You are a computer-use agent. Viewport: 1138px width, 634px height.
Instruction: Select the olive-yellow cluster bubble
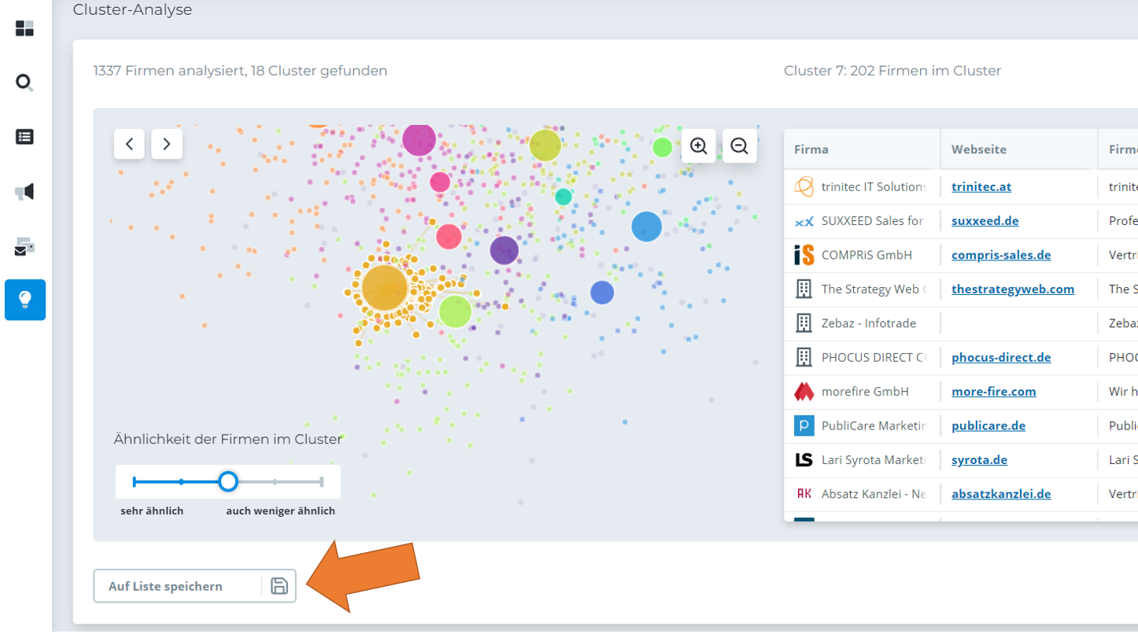545,145
